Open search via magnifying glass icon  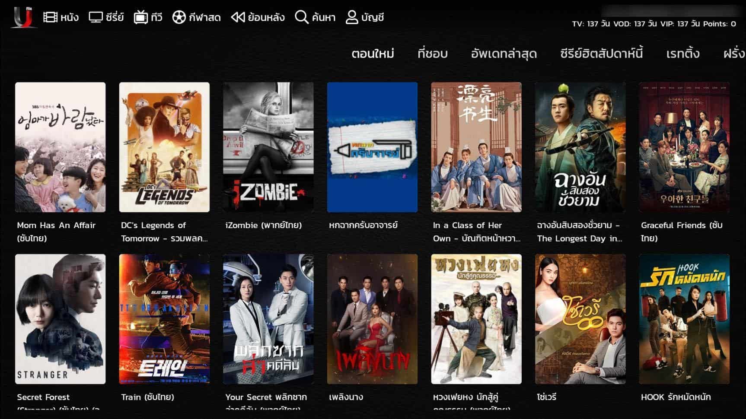301,17
